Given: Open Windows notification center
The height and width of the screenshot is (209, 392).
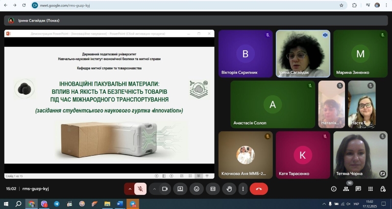Looking at the screenshot, I should (384, 204).
